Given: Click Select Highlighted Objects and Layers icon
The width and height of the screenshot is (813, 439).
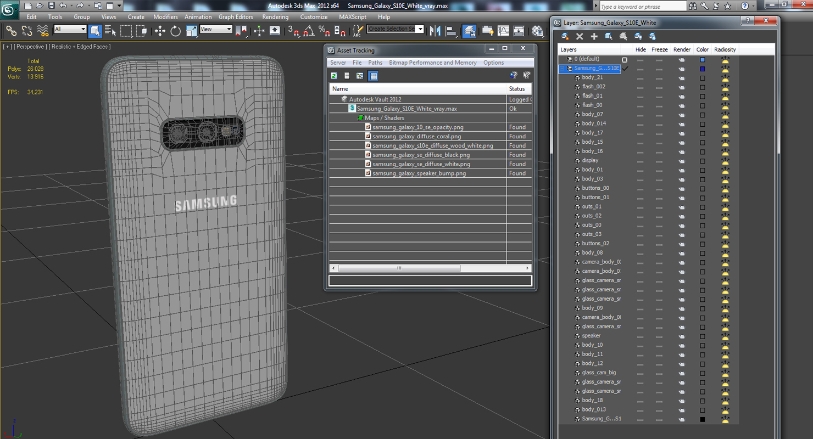Looking at the screenshot, I should (609, 36).
